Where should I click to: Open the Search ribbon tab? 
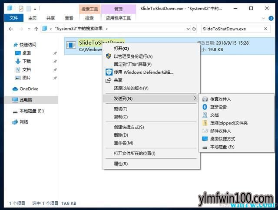pos(89,18)
